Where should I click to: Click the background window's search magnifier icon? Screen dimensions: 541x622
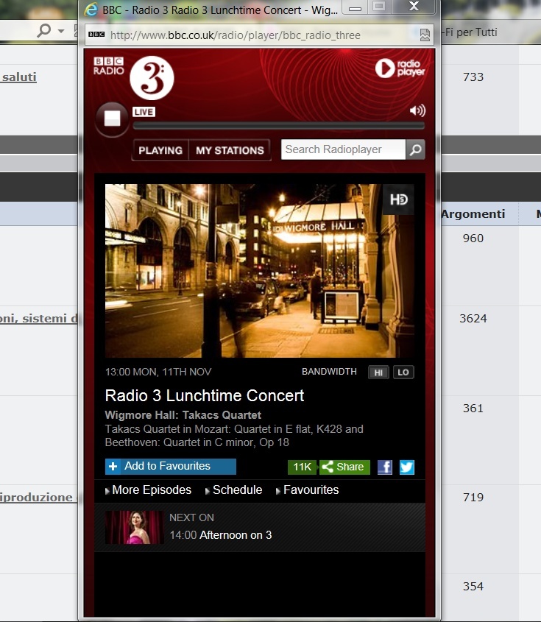(x=44, y=29)
